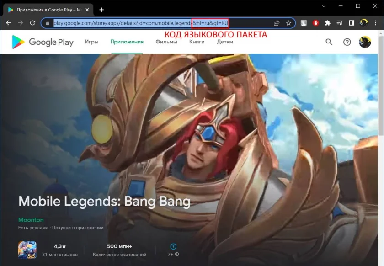
Task: Go back to the previous page
Action: point(9,23)
